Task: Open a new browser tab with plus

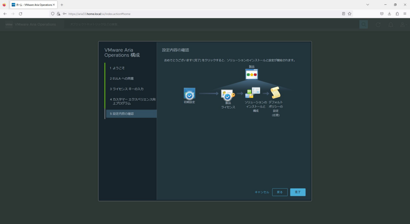Action: coord(62,5)
